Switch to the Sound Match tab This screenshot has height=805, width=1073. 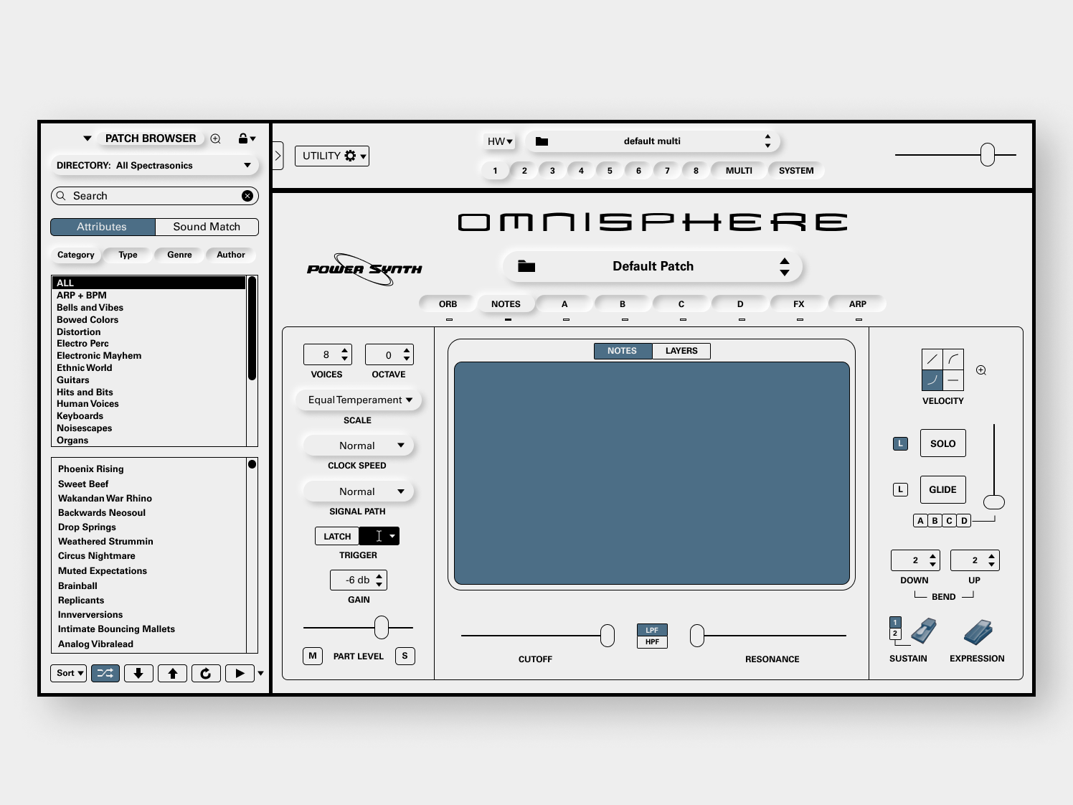coord(207,227)
